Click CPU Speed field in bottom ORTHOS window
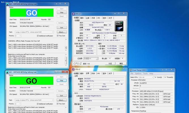This screenshot has height=113, width=189. pyautogui.click(x=36, y=94)
